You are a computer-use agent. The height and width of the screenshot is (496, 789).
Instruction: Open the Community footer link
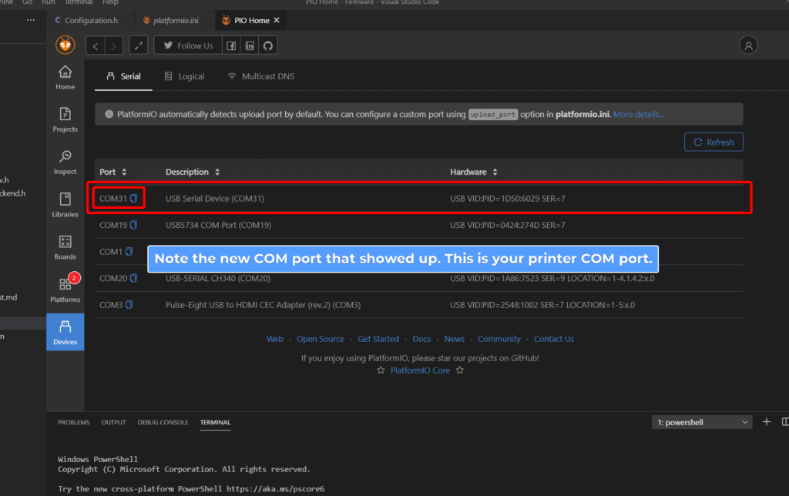coord(499,339)
